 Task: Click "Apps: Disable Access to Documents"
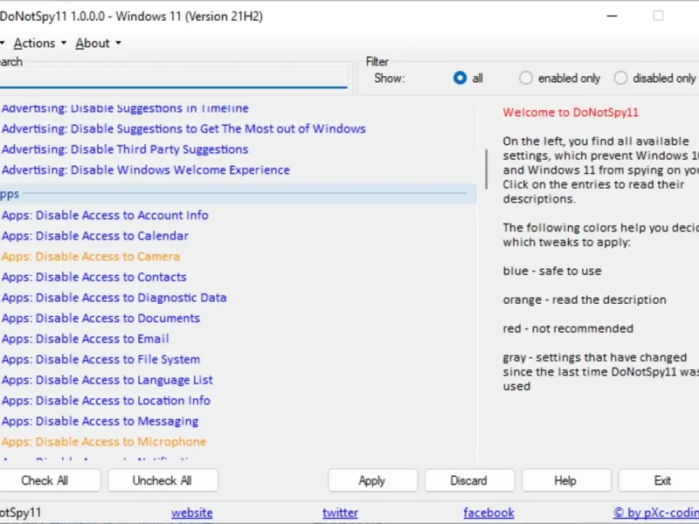pyautogui.click(x=100, y=318)
